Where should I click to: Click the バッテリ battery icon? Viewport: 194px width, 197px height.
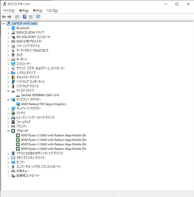click(13, 113)
